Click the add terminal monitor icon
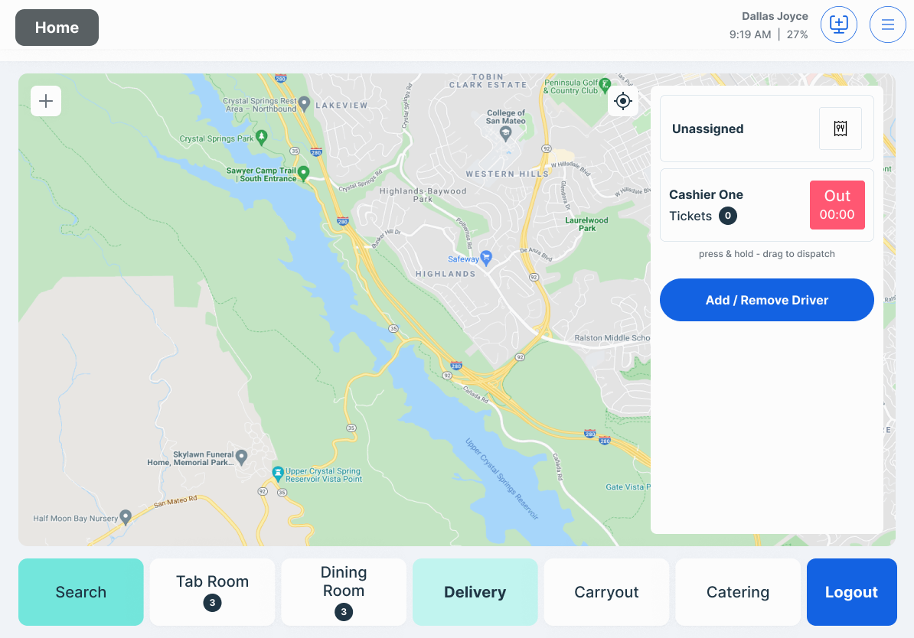The height and width of the screenshot is (638, 914). point(838,24)
